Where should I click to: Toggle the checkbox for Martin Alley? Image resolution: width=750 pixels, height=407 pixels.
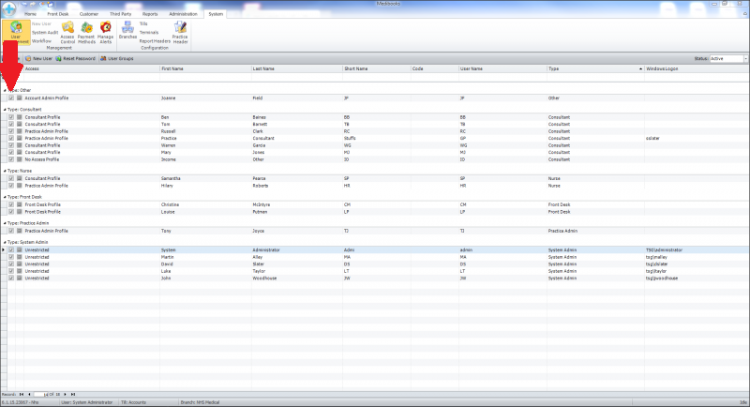pos(11,258)
